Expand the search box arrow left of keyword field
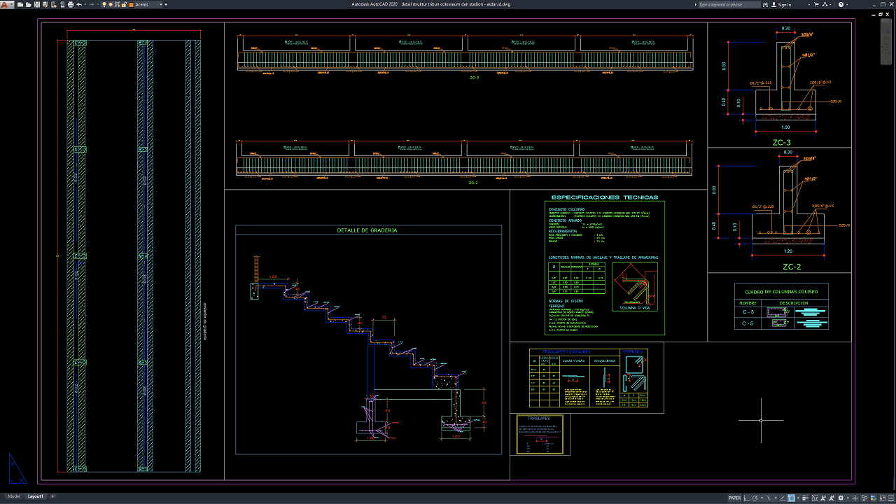 696,4
